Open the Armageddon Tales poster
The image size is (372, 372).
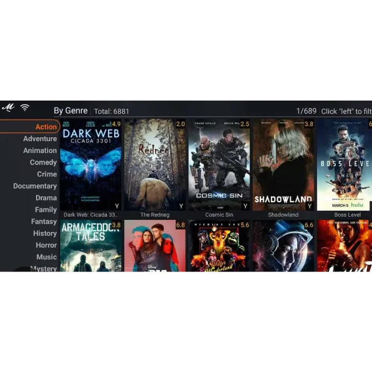(x=91, y=246)
